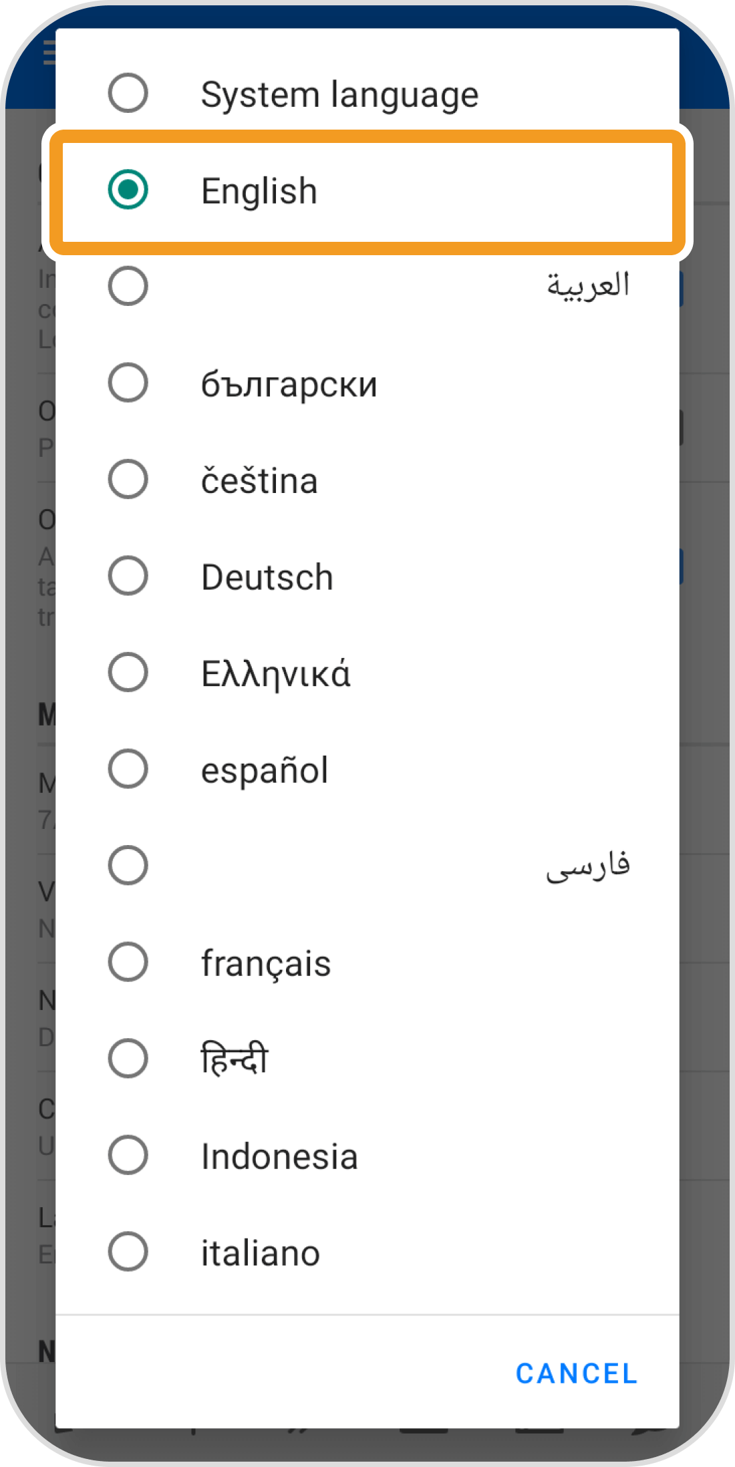Tap the "Deutsch" label text
The image size is (735, 1467).
coord(267,577)
